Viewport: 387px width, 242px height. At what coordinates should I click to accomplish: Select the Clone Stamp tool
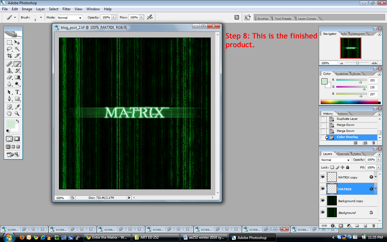coord(9,71)
